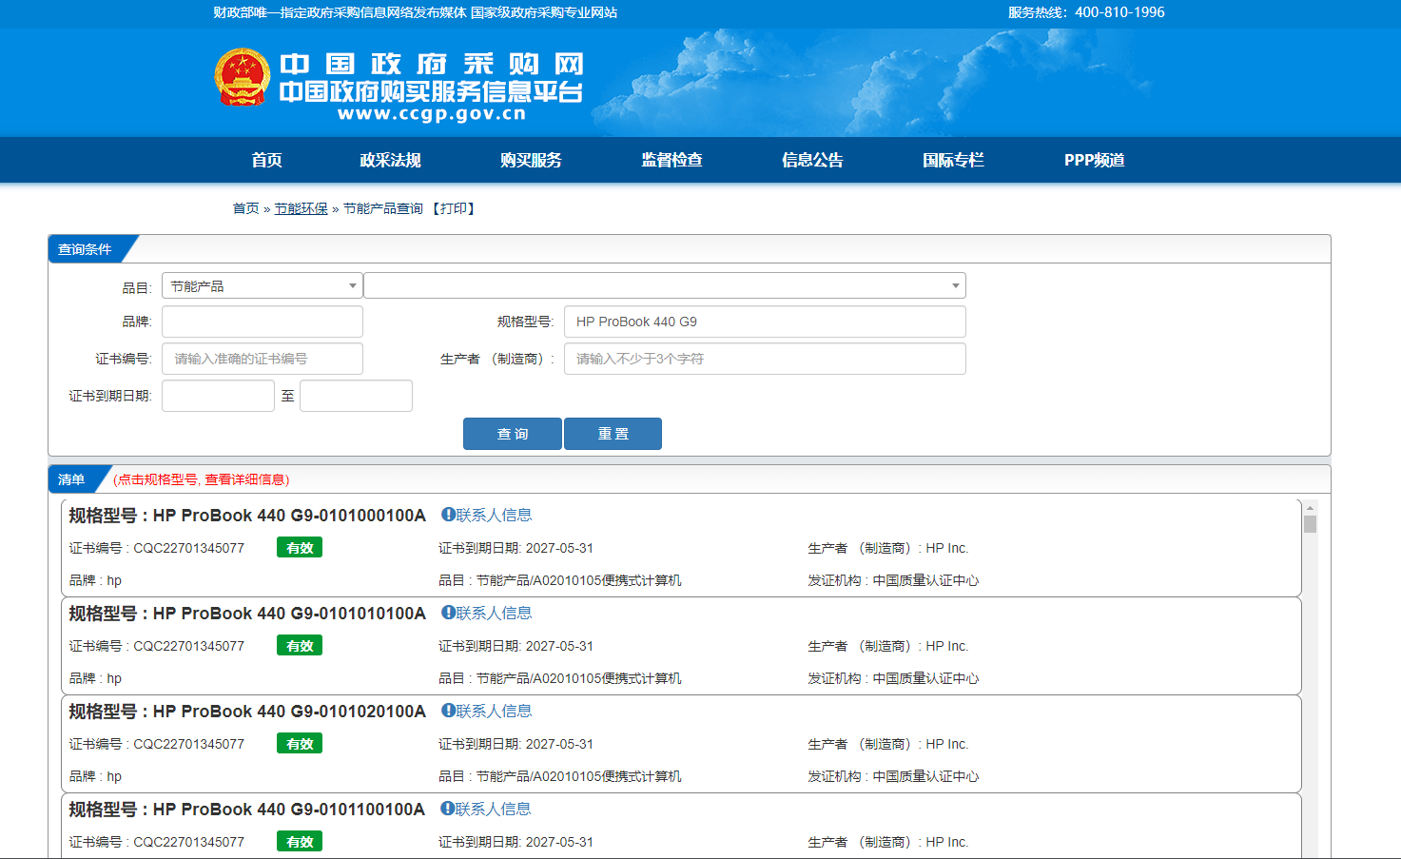Focus the 生产者（制造商） manufacturer field

pyautogui.click(x=765, y=359)
